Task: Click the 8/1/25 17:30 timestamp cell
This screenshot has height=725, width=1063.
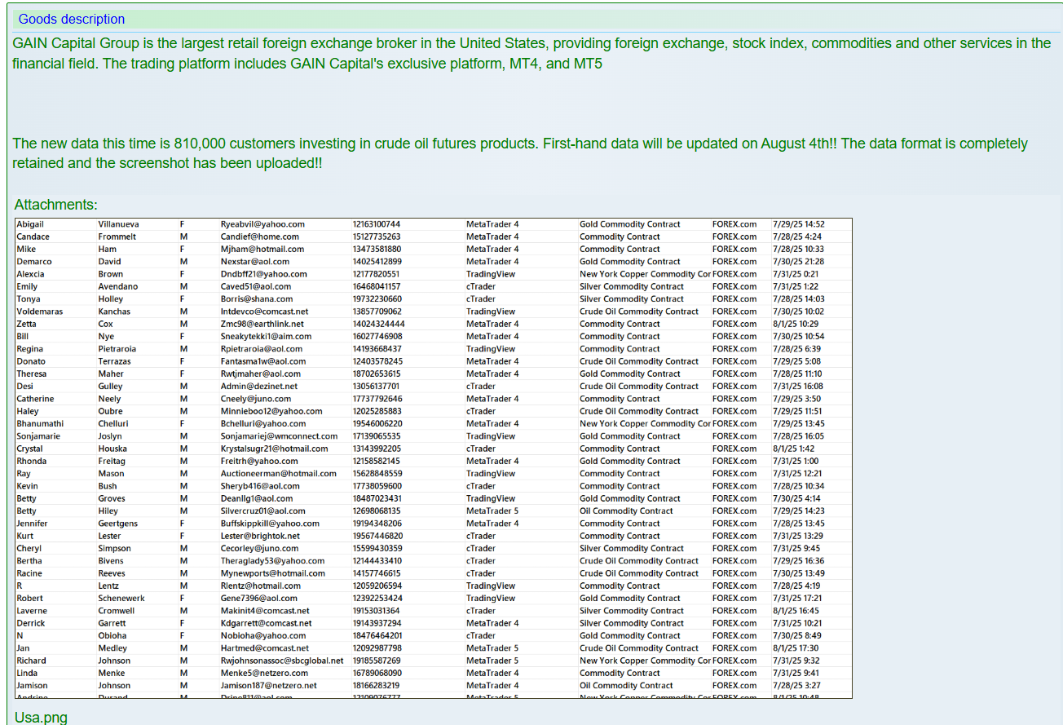Action: (796, 648)
